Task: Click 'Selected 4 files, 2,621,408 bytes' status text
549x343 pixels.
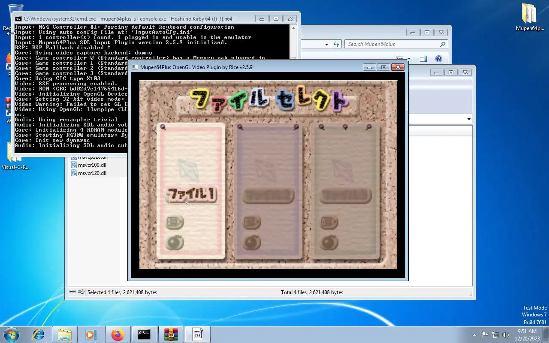Action: (x=122, y=292)
